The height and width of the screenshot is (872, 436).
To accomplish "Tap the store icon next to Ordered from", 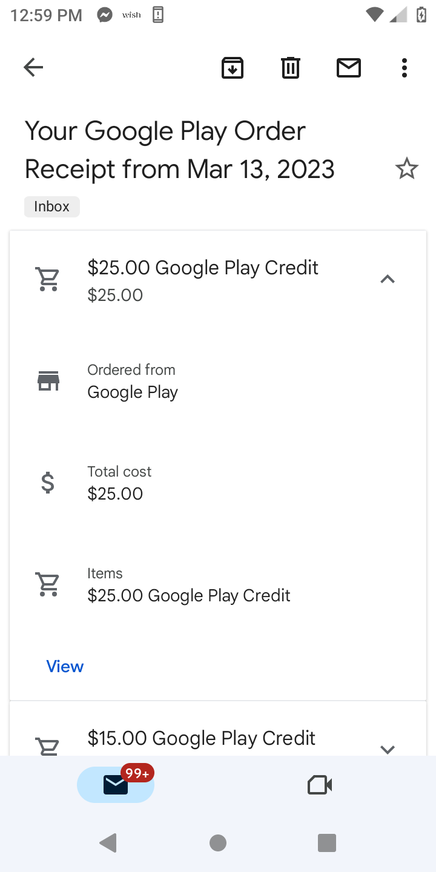I will coord(48,381).
